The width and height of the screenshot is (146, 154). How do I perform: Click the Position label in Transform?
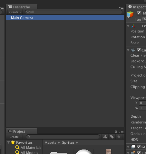pyautogui.click(x=137, y=31)
